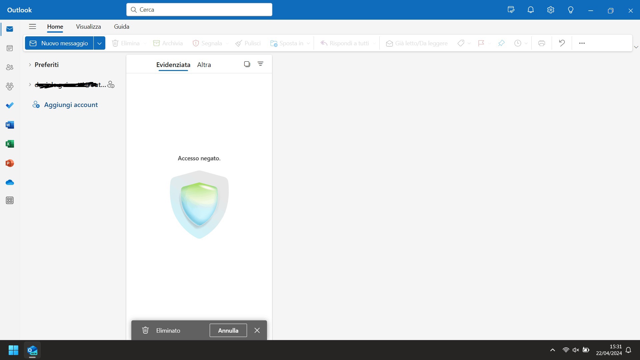Print the message with the printer icon
The width and height of the screenshot is (640, 360).
542,43
